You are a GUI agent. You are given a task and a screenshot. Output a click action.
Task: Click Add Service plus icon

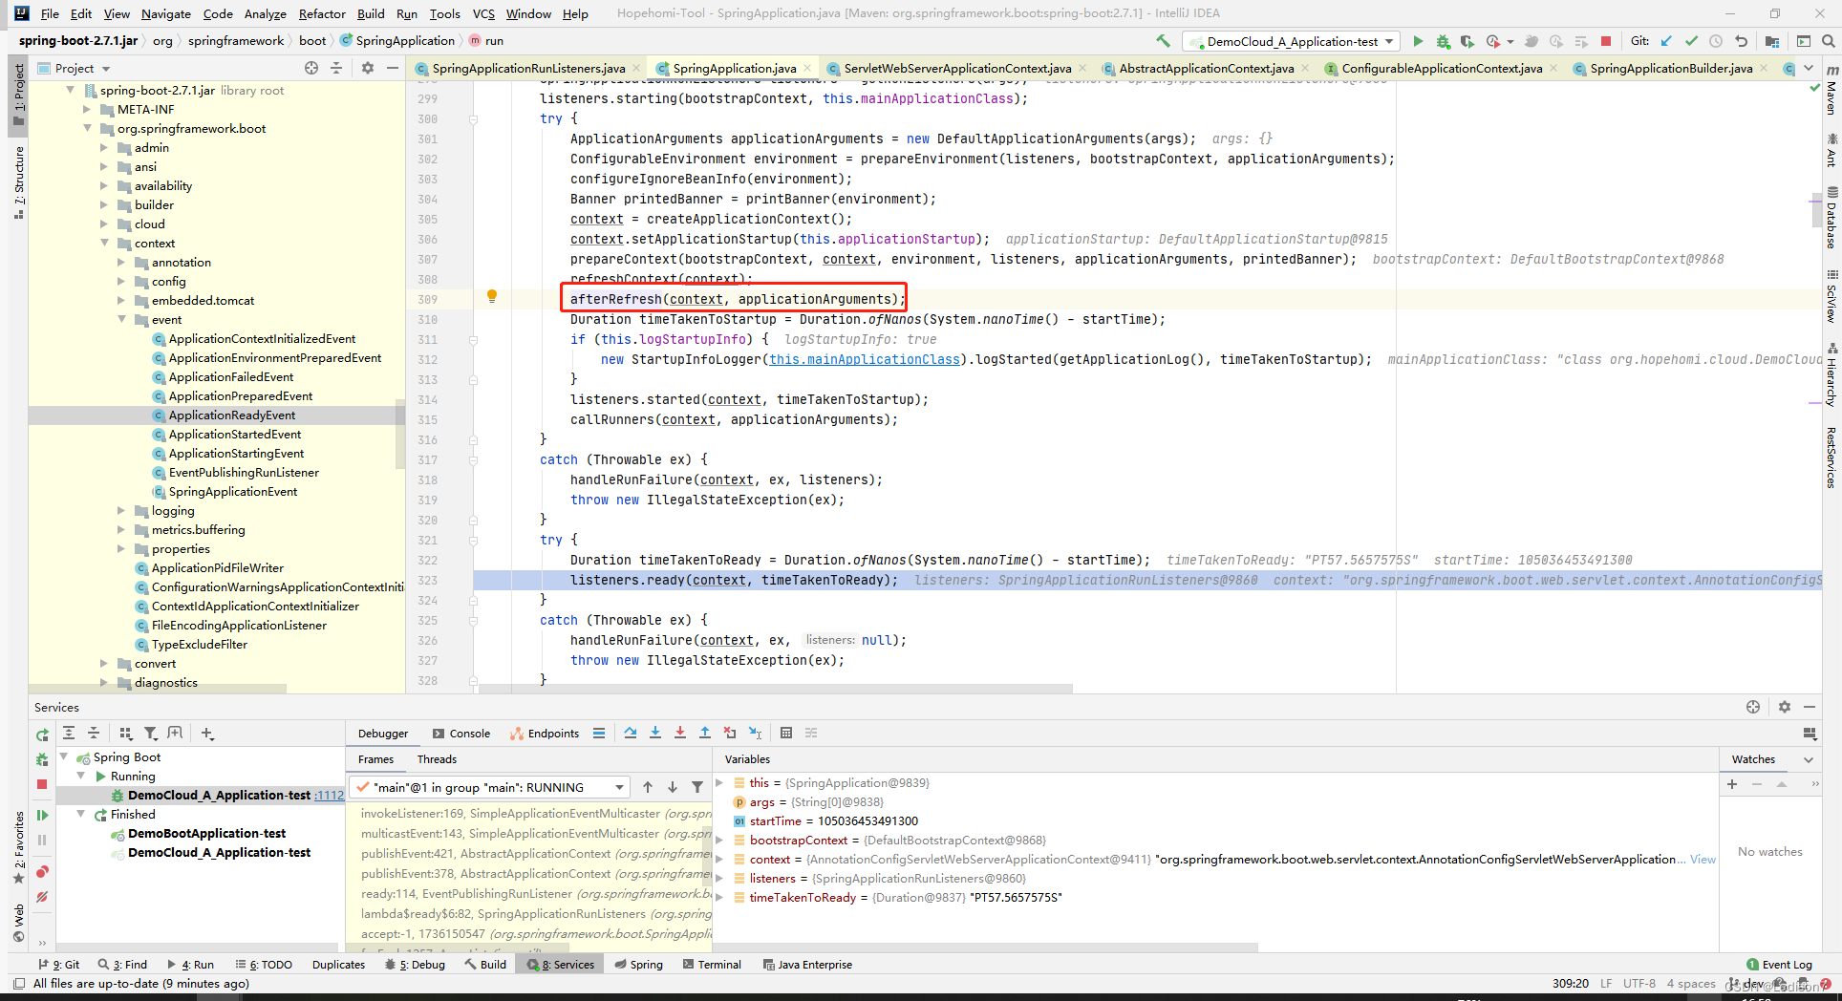point(207,733)
